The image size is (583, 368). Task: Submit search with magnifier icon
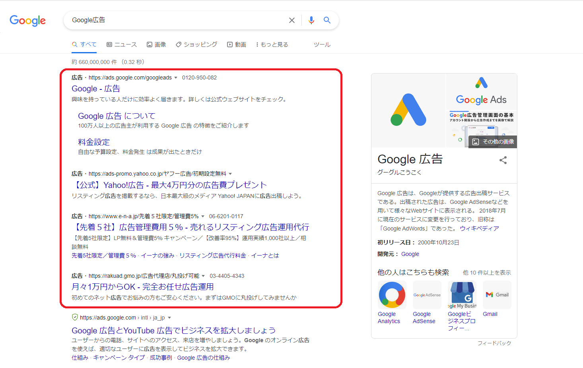coord(327,20)
